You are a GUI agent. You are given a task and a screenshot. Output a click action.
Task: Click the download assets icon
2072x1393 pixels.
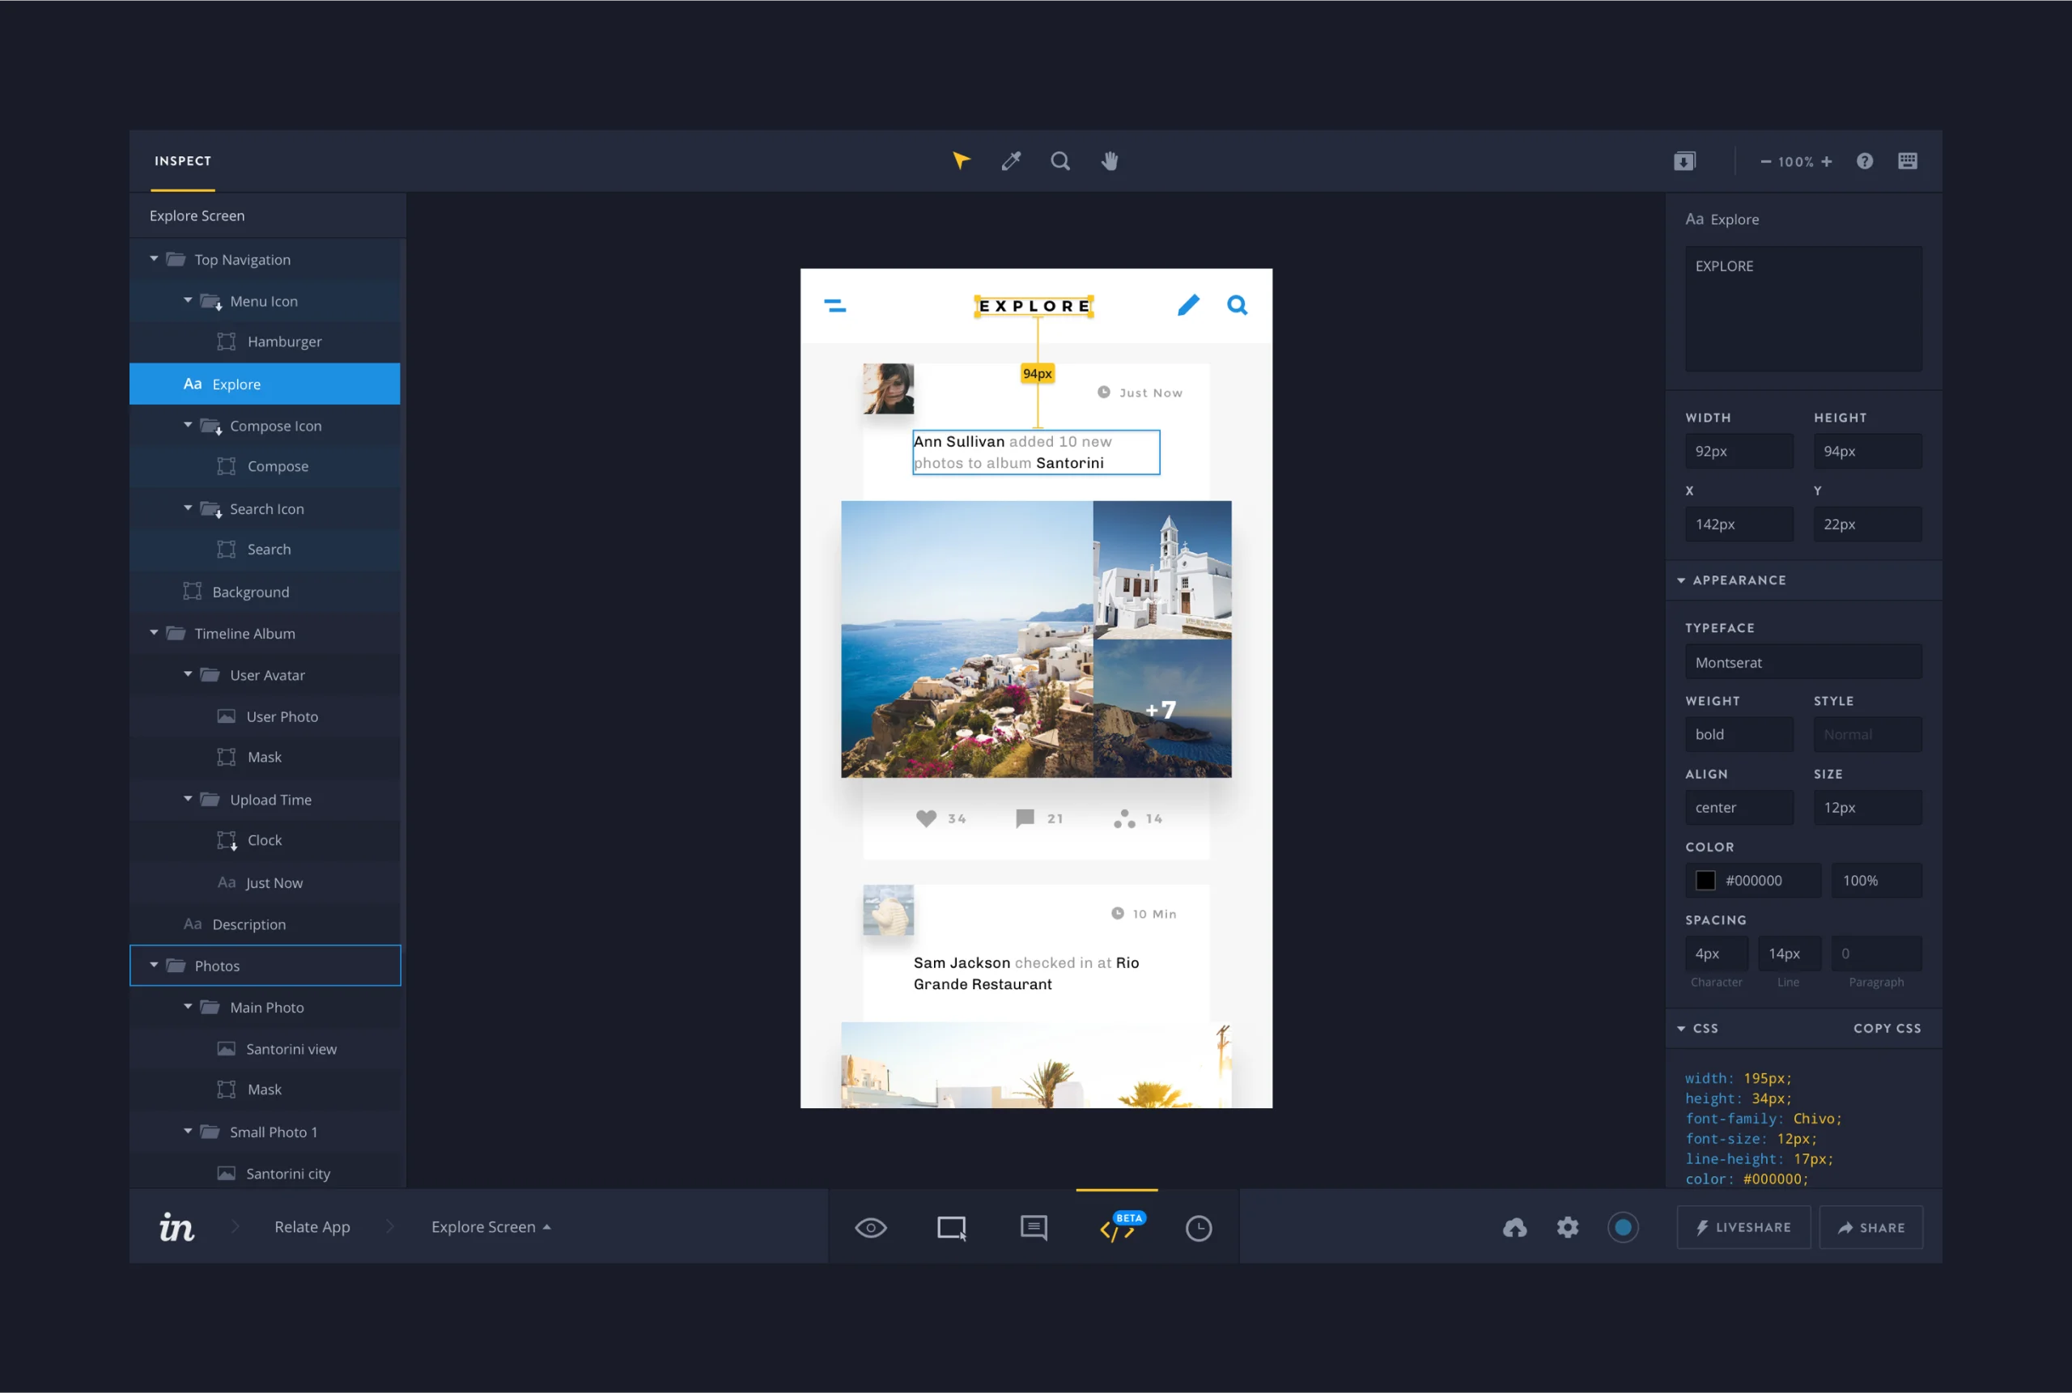coord(1683,161)
